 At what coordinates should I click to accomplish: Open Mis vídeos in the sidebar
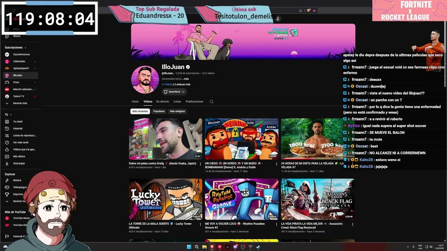19,157
